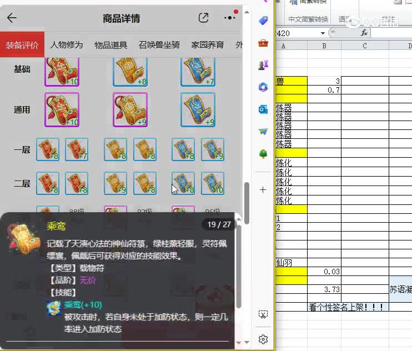Select red talisman +10 in 通用 row

[x=62, y=109]
